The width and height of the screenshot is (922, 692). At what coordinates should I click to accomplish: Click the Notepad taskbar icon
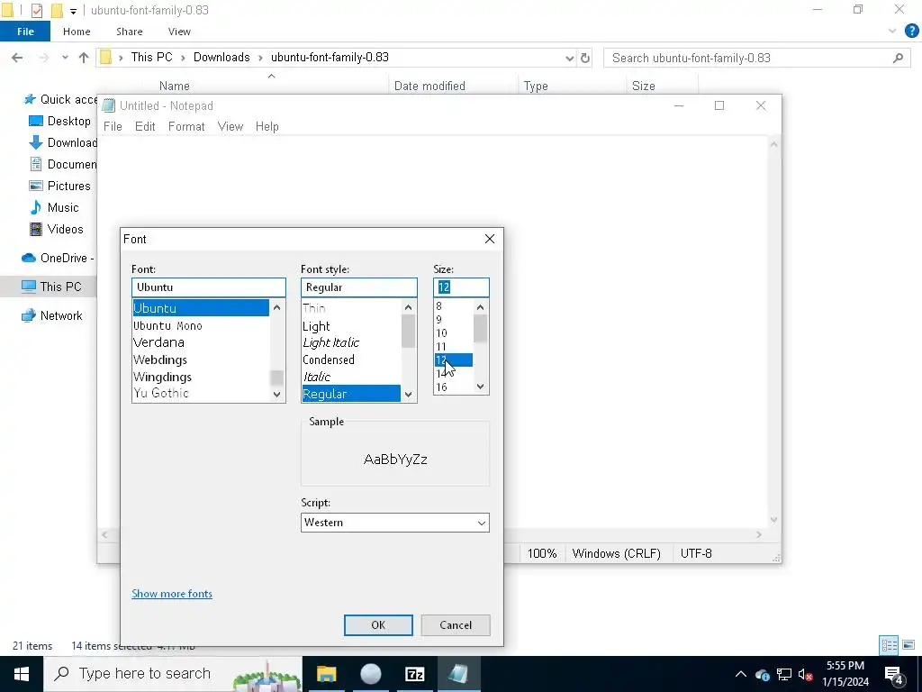pyautogui.click(x=458, y=674)
